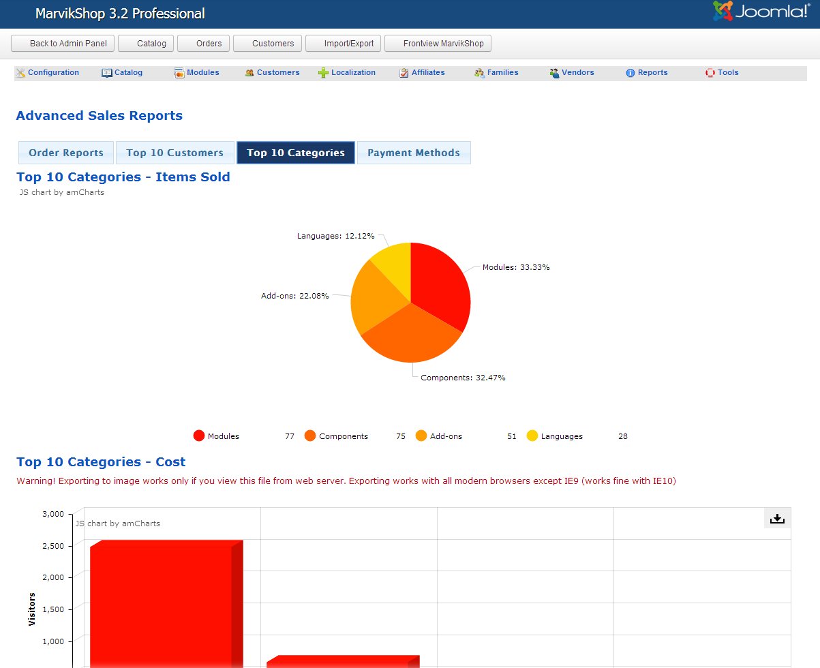
Task: Click the Import/Export button
Action: [x=344, y=44]
